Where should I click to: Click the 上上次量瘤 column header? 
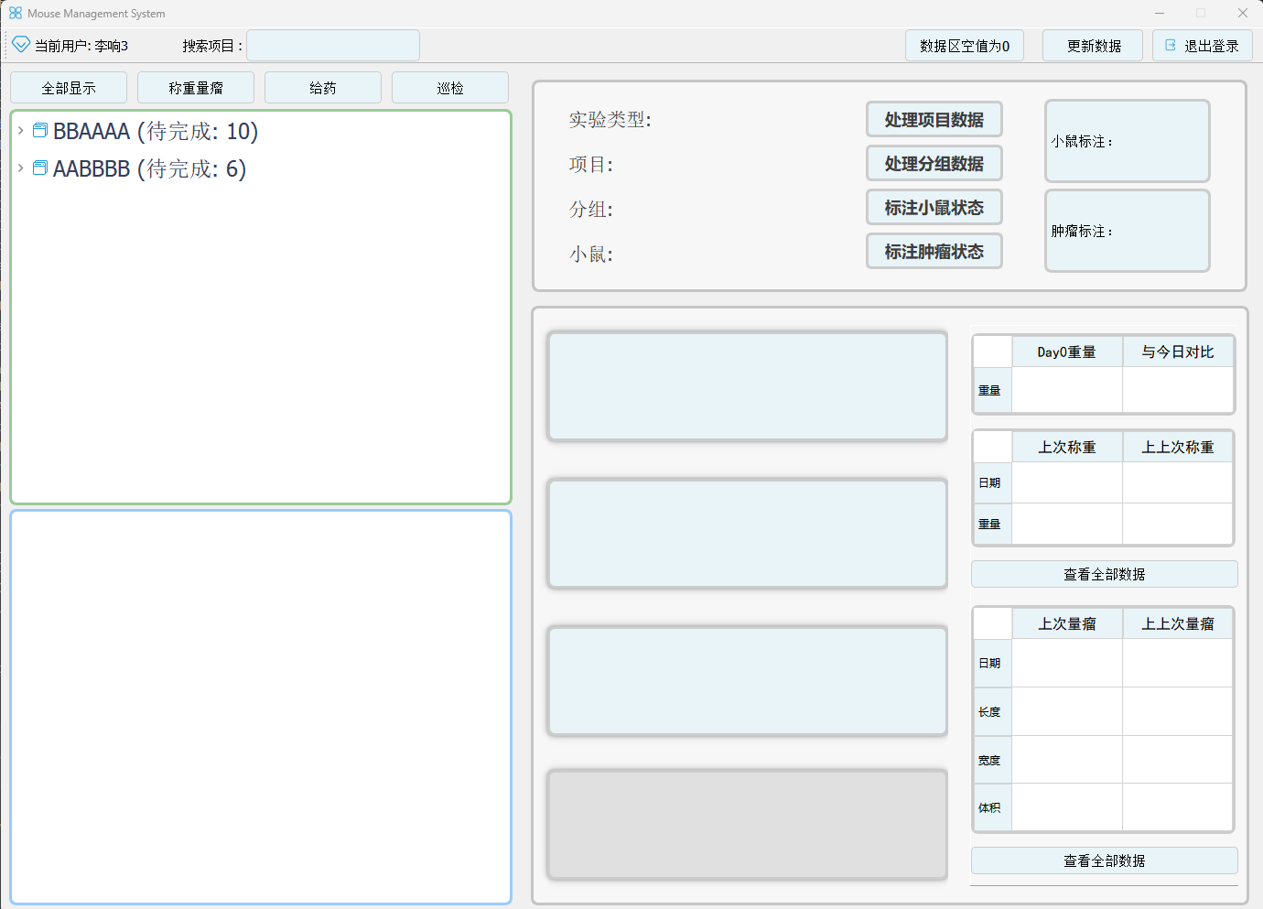tap(1178, 623)
